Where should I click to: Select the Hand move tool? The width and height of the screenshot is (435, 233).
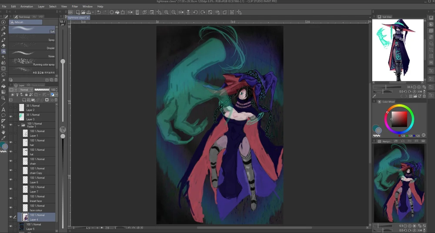point(3,132)
